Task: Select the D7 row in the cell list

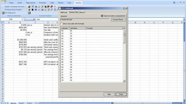Action: [x=92, y=75]
